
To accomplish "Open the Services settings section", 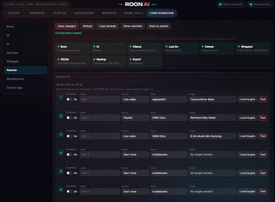I will (25, 53).
